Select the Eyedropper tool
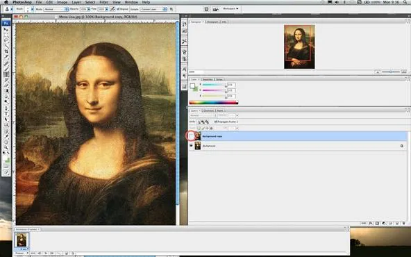Image resolution: width=411 pixels, height=257 pixels. (x=6, y=136)
